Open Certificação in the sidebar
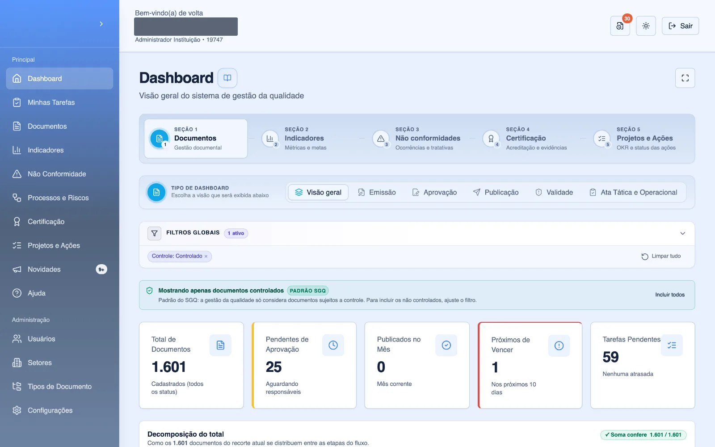This screenshot has width=715, height=447. (x=59, y=222)
